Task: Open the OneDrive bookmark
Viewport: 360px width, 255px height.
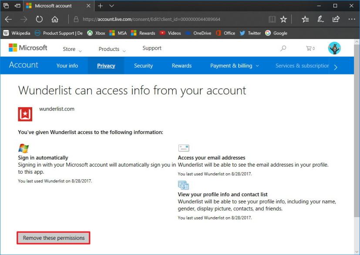Action: coord(198,33)
